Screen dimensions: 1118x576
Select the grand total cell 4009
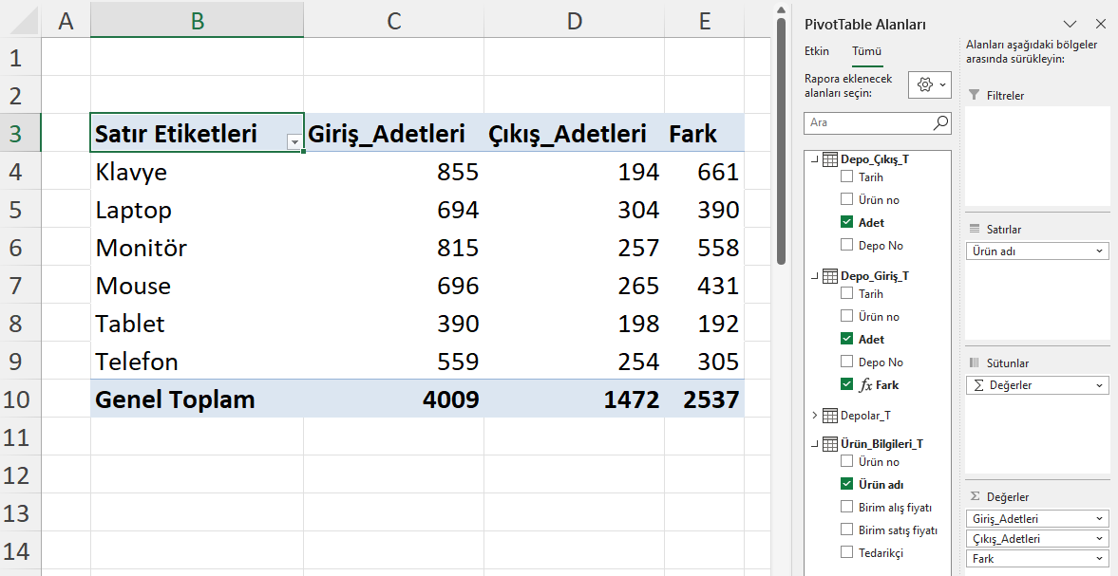[394, 399]
